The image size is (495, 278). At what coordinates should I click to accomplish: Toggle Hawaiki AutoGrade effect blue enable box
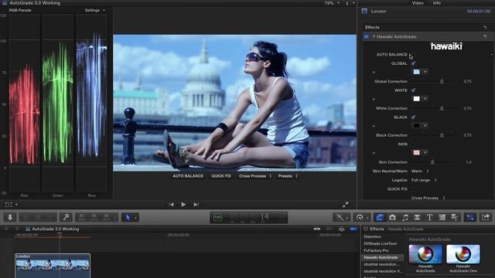pyautogui.click(x=367, y=36)
